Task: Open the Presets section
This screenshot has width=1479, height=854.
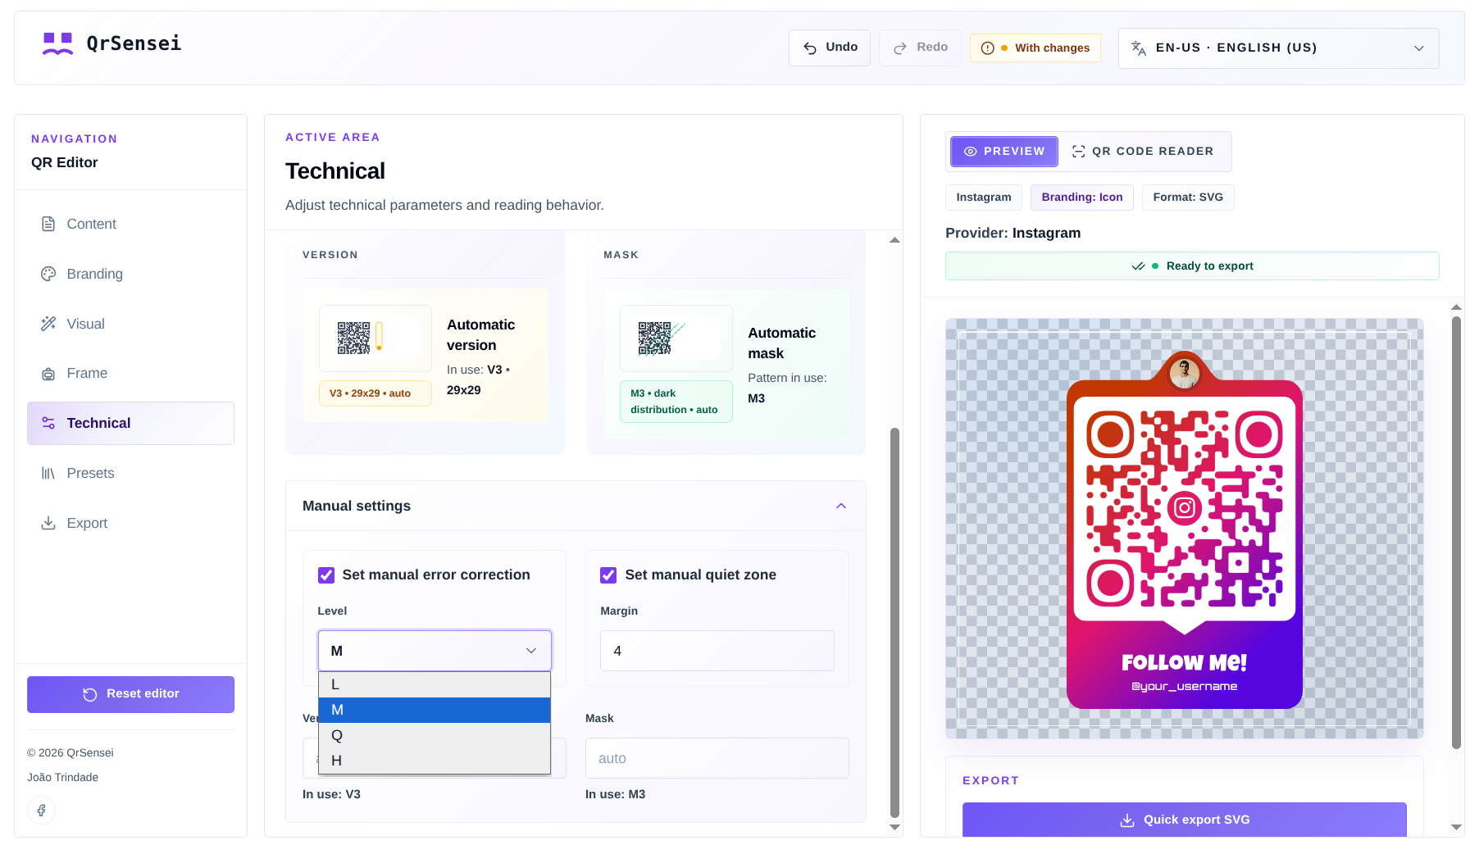Action: (x=130, y=473)
